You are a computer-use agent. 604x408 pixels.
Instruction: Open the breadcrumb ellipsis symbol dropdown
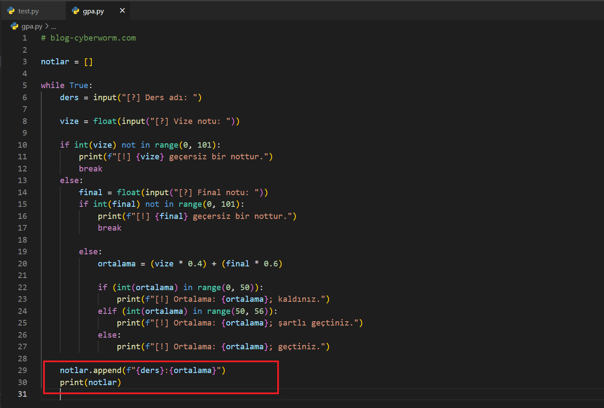coord(53,27)
